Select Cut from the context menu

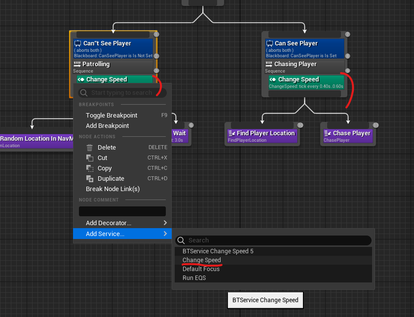point(122,158)
